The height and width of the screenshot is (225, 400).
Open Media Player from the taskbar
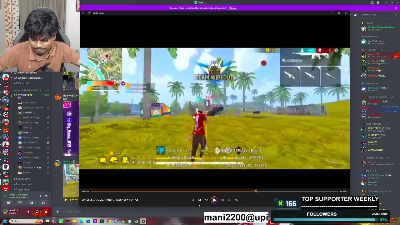tap(143, 221)
